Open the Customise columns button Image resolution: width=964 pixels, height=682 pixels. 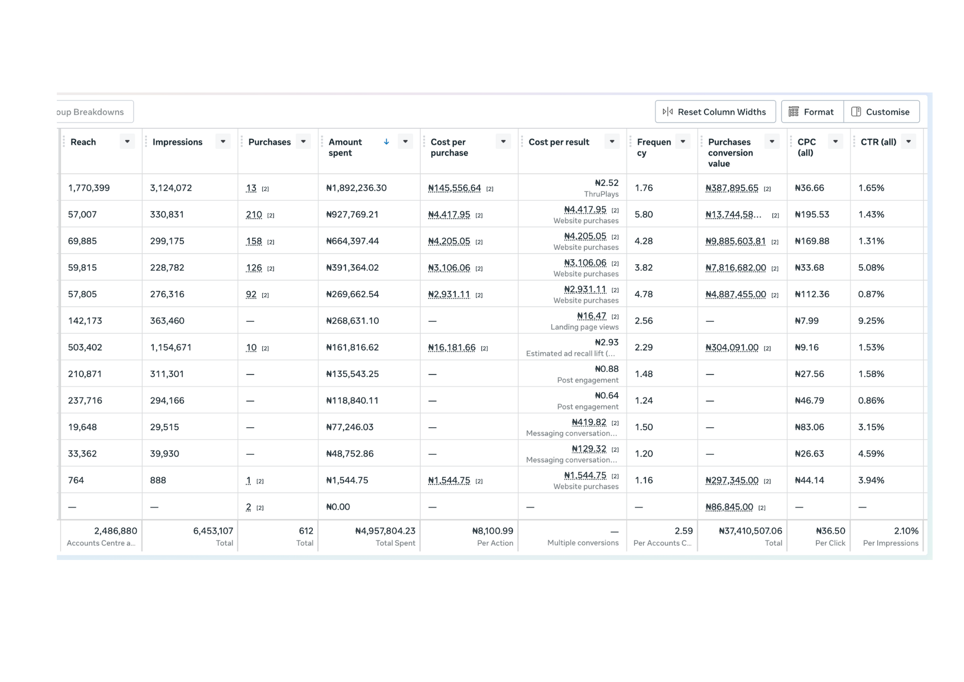coord(882,112)
